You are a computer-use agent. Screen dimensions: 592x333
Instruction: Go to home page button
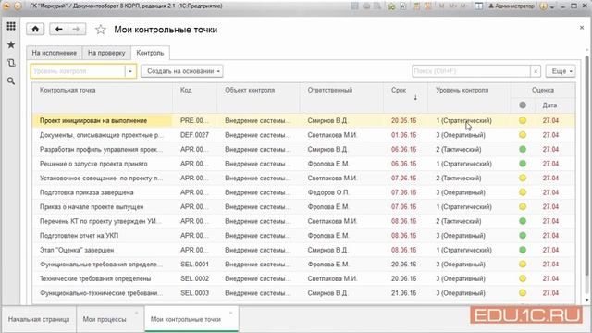coord(35,29)
